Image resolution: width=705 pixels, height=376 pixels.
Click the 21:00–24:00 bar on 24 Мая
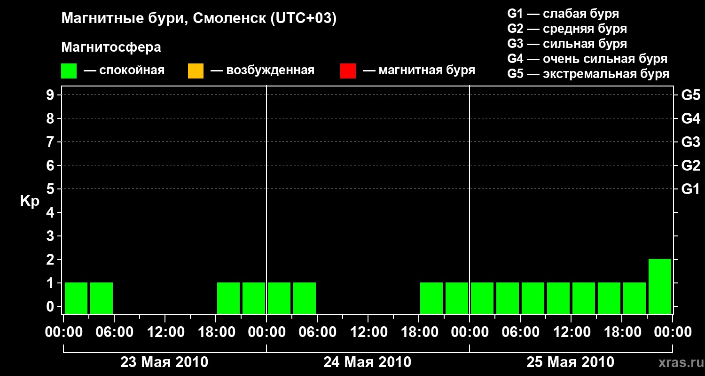[x=457, y=298]
